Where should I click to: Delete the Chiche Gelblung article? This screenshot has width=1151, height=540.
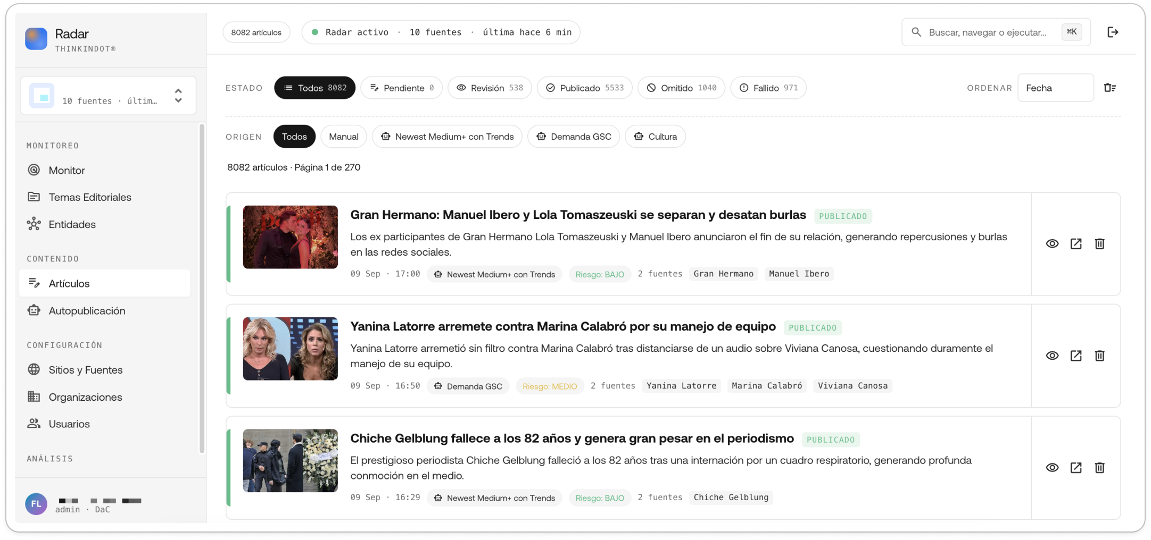pyautogui.click(x=1099, y=468)
